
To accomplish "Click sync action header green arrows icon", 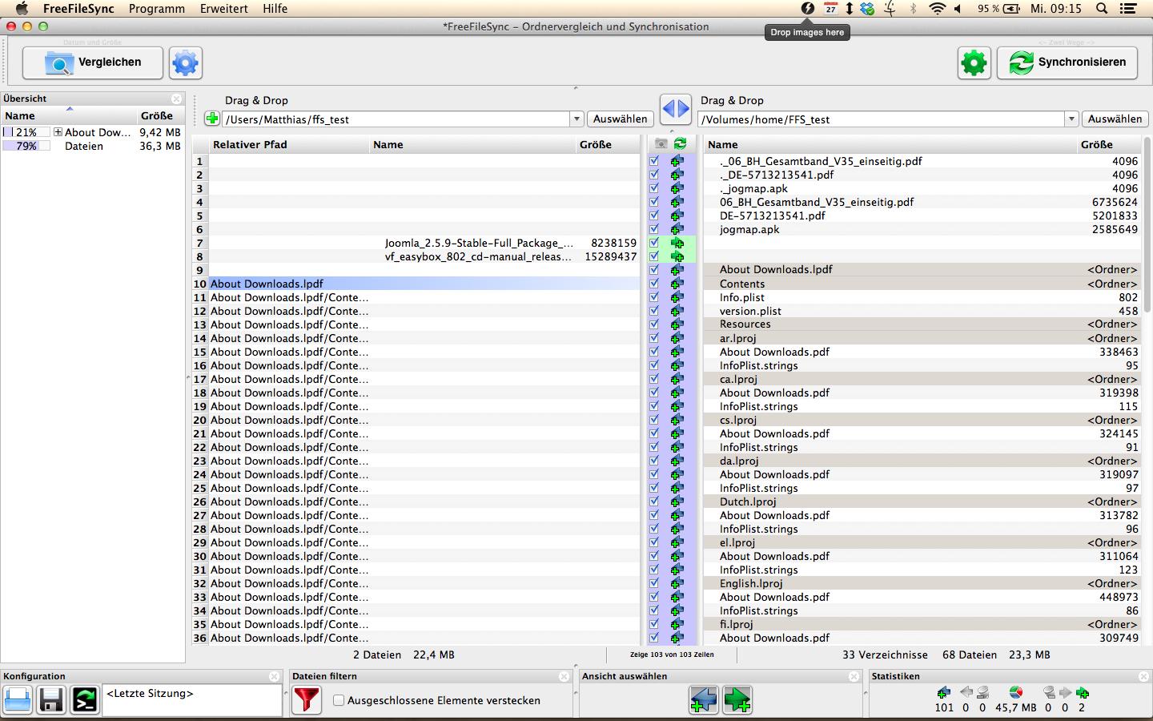I will tap(680, 143).
